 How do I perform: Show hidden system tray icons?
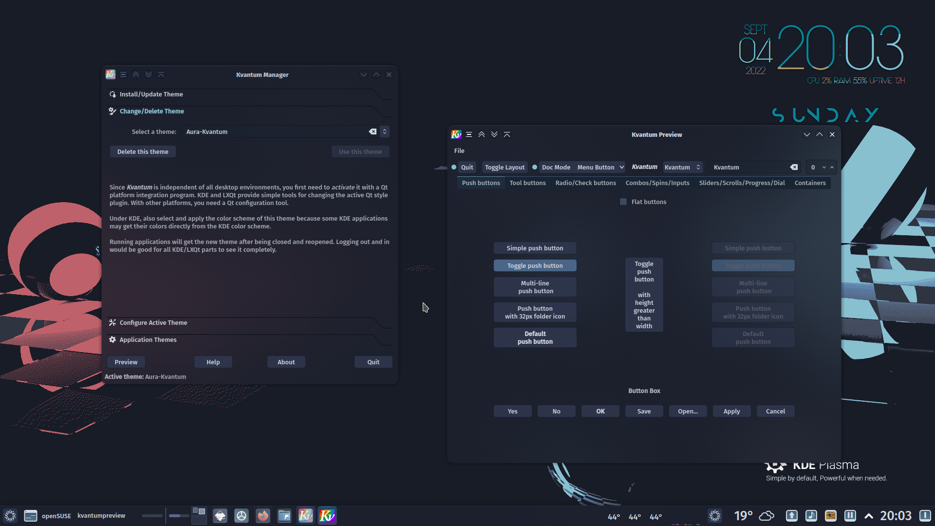pos(869,516)
